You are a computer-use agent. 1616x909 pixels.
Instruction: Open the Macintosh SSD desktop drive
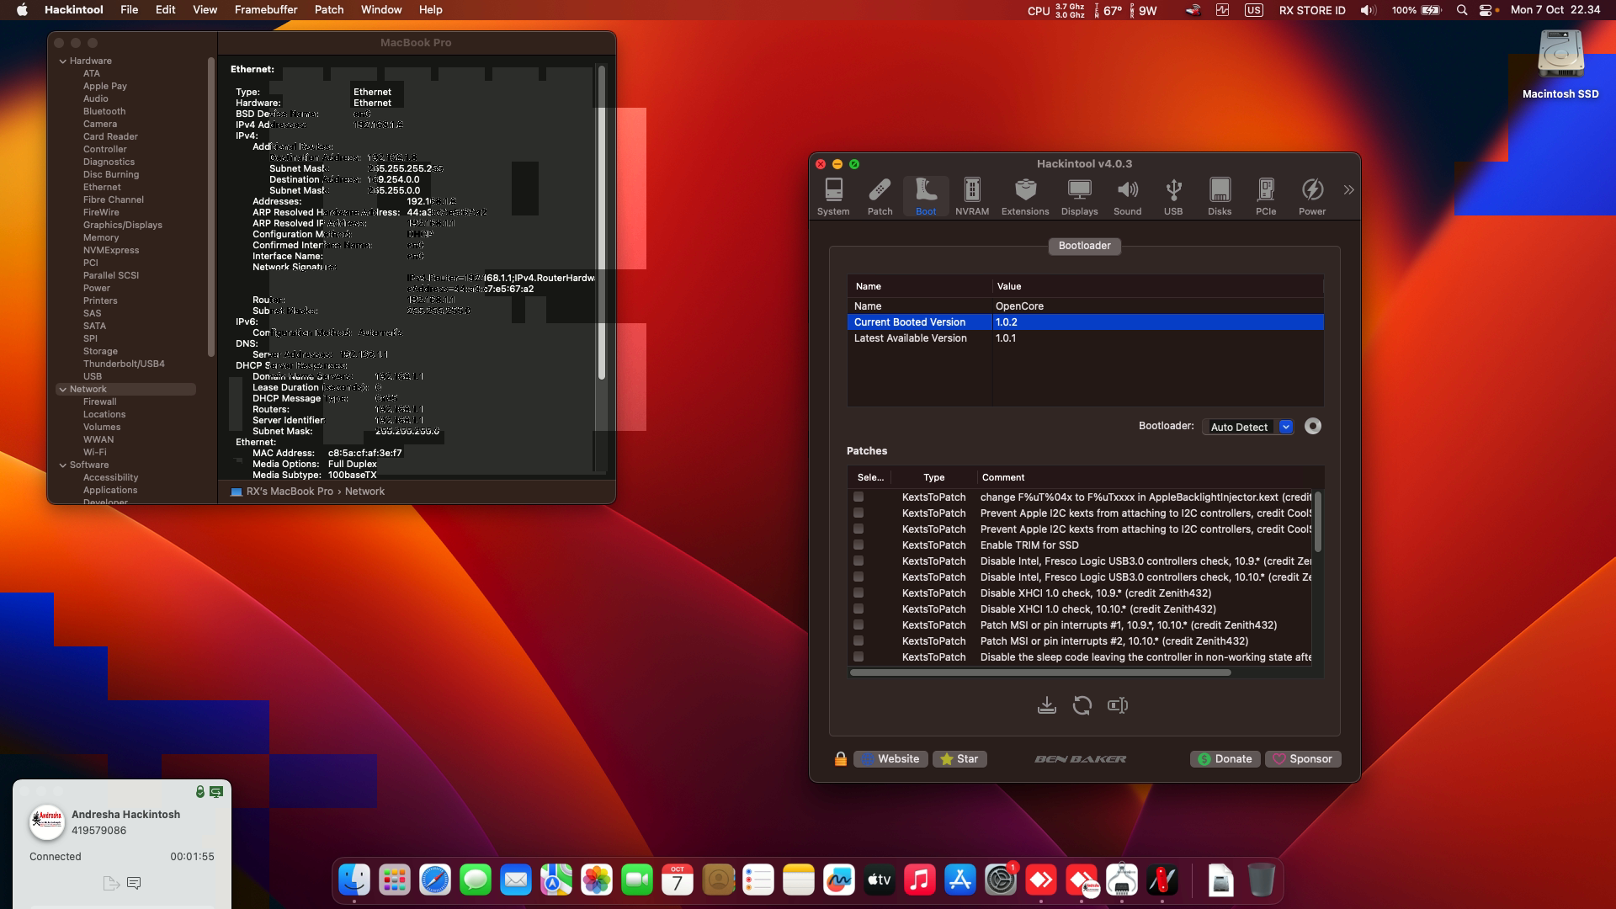[x=1560, y=65]
